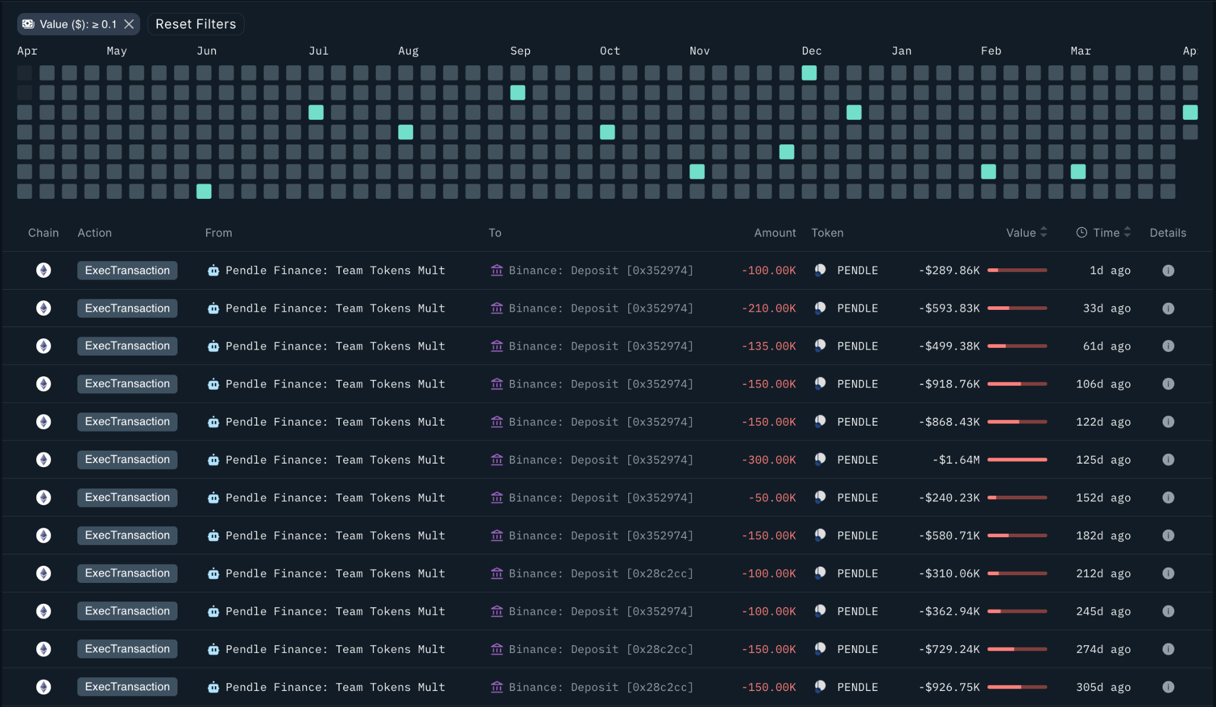Open details info for 1d ago transaction

pos(1168,271)
